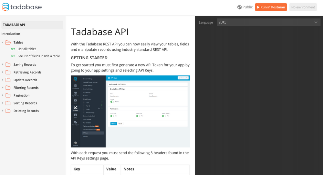This screenshot has height=175, width=323.
Task: Select the Update Records label
Action: pyautogui.click(x=25, y=80)
